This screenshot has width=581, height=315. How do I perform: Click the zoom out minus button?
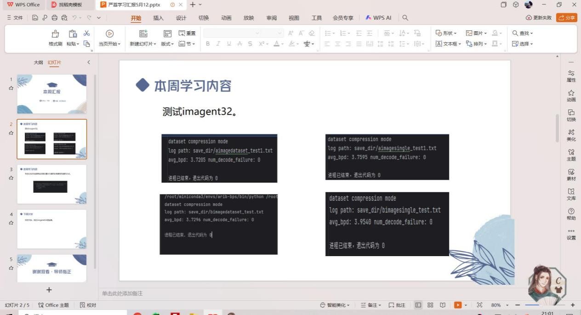click(518, 305)
